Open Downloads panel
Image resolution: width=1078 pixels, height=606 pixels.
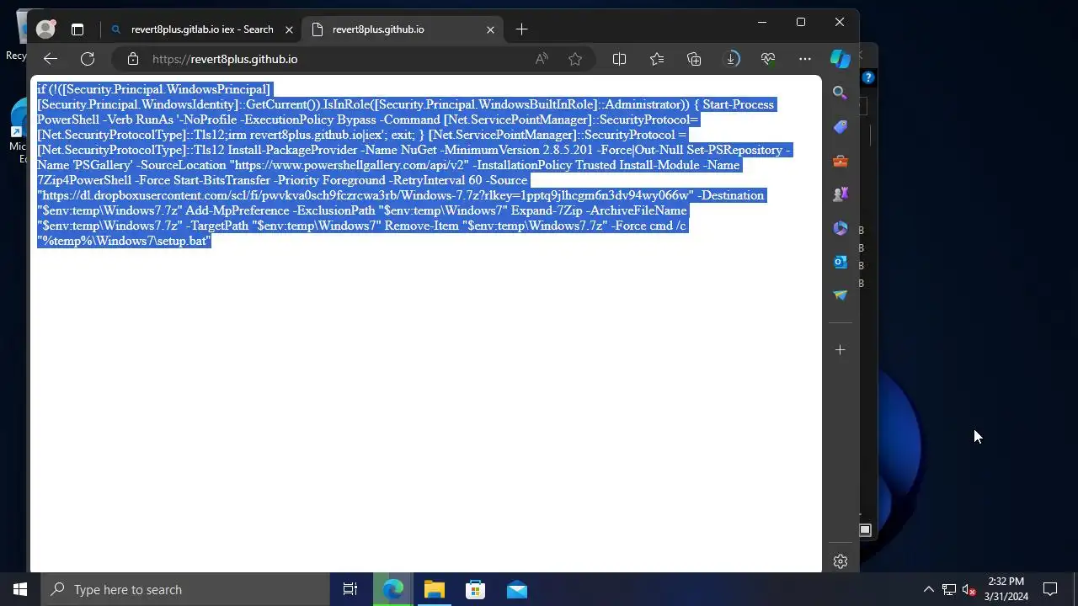(732, 59)
